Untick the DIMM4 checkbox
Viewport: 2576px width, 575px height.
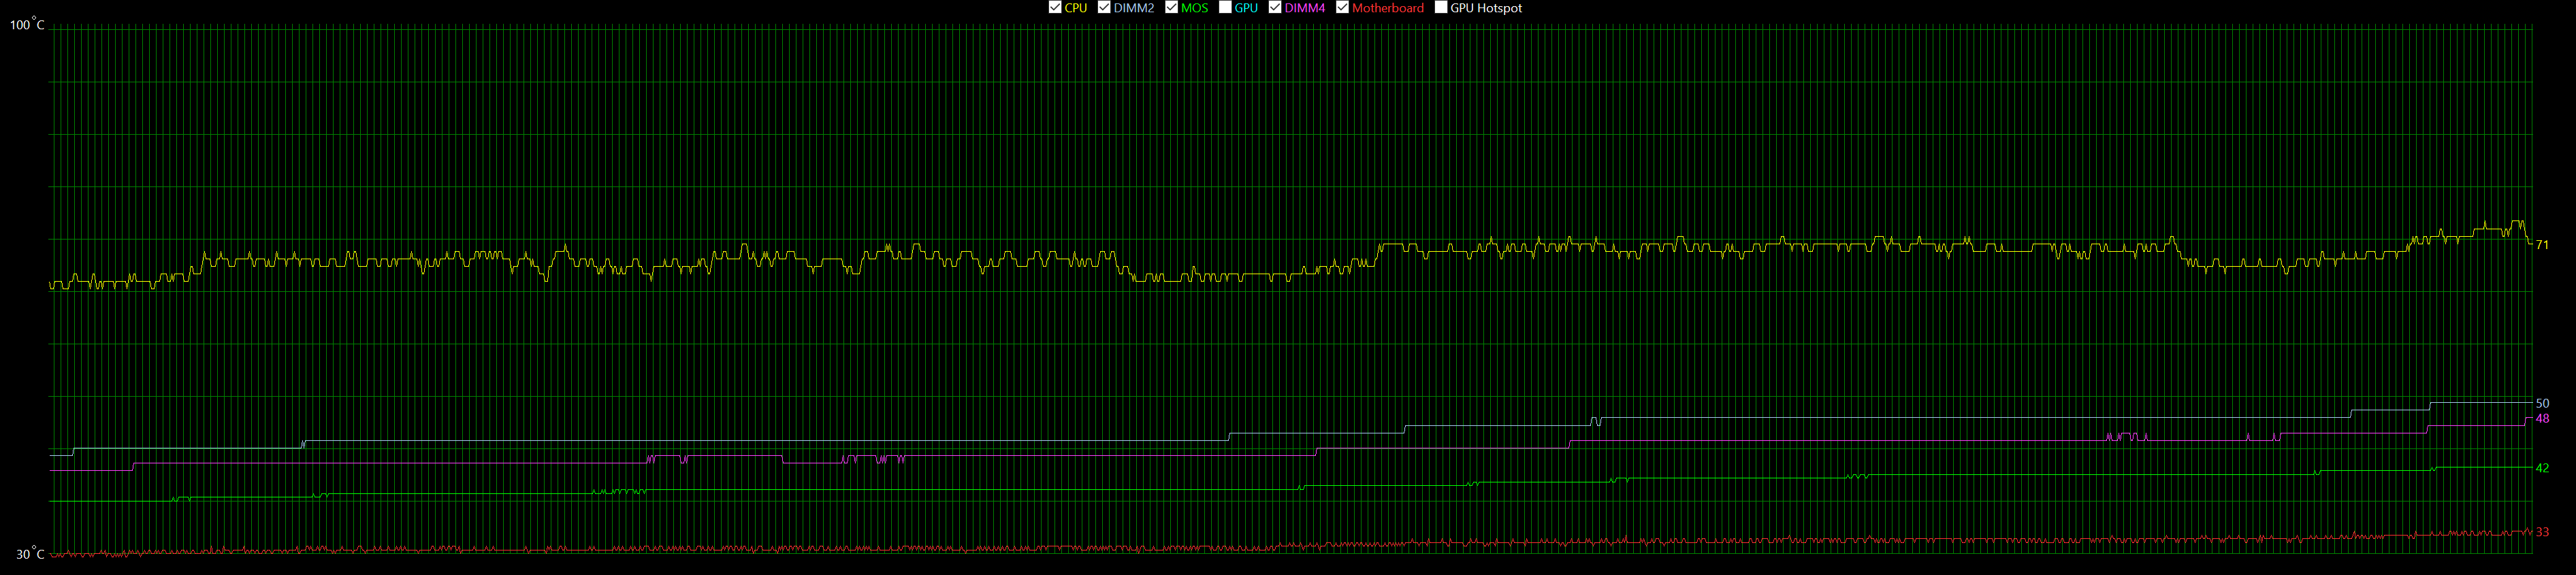click(1275, 8)
